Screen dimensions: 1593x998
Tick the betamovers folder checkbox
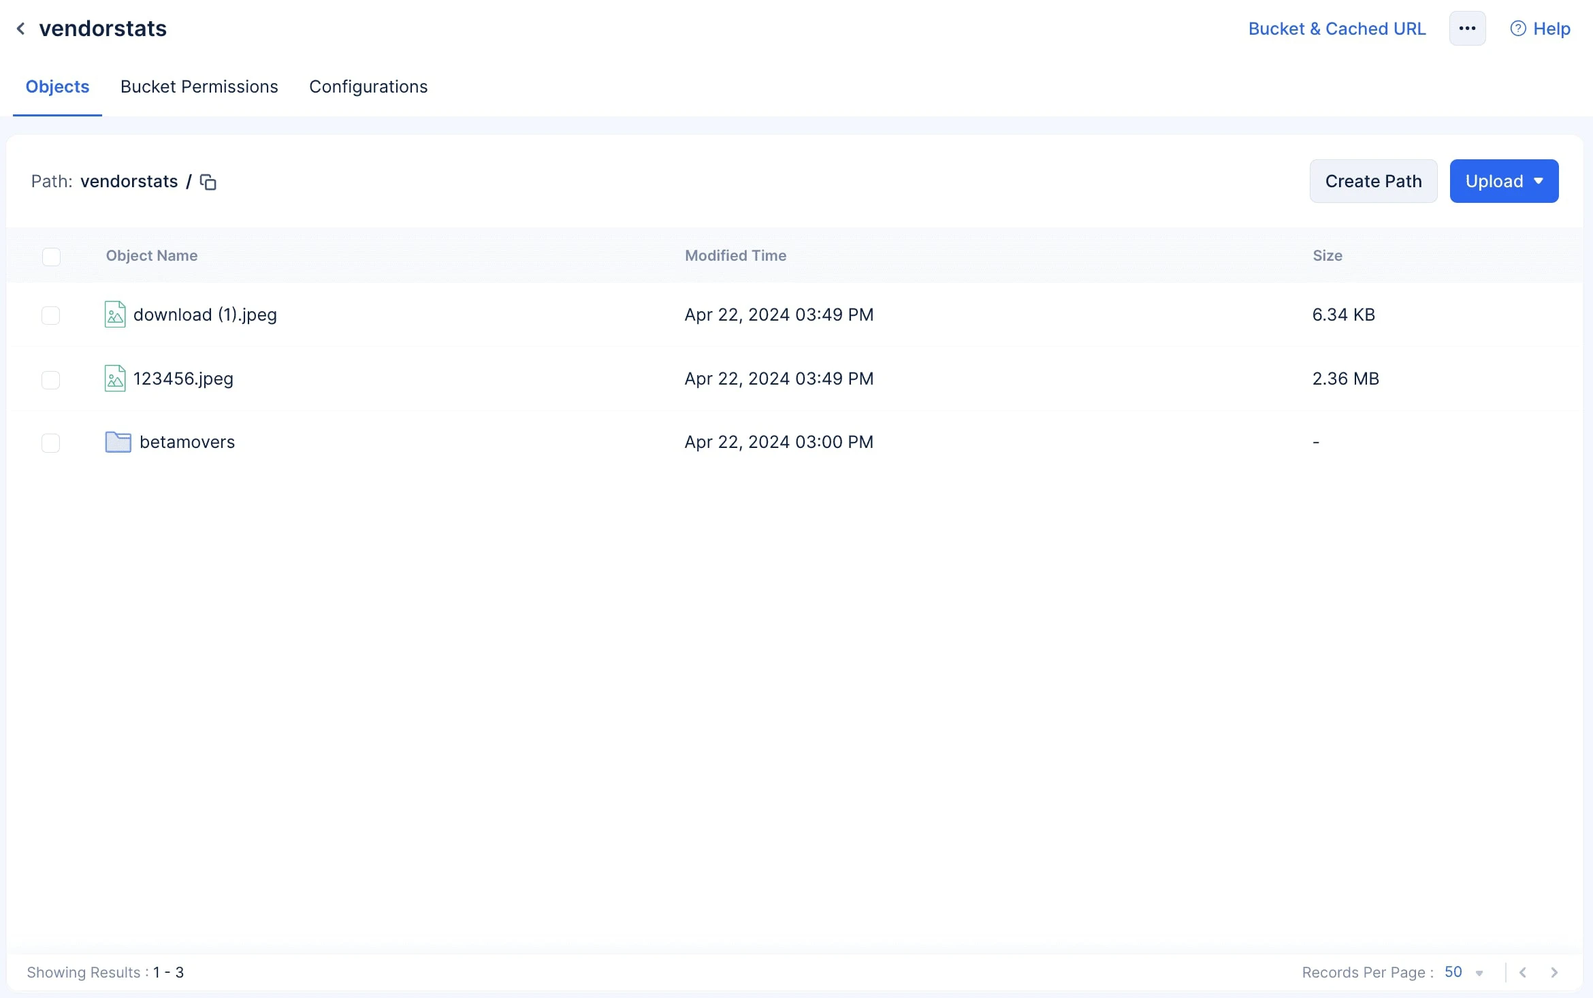click(x=51, y=442)
